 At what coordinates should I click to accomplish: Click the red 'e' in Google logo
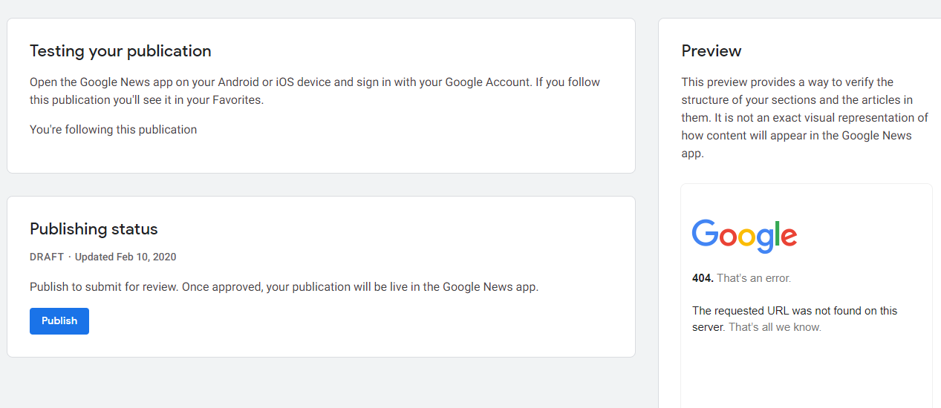789,237
